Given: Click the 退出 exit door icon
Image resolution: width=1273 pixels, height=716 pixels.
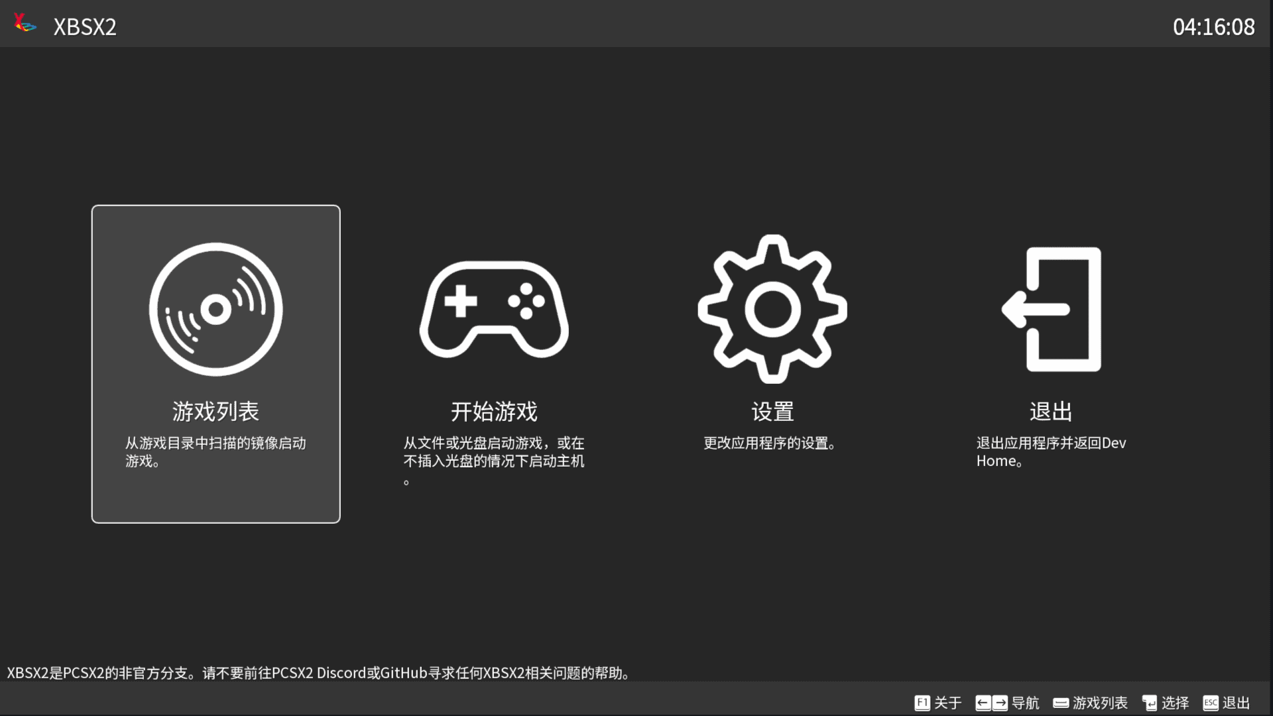Looking at the screenshot, I should [x=1051, y=309].
